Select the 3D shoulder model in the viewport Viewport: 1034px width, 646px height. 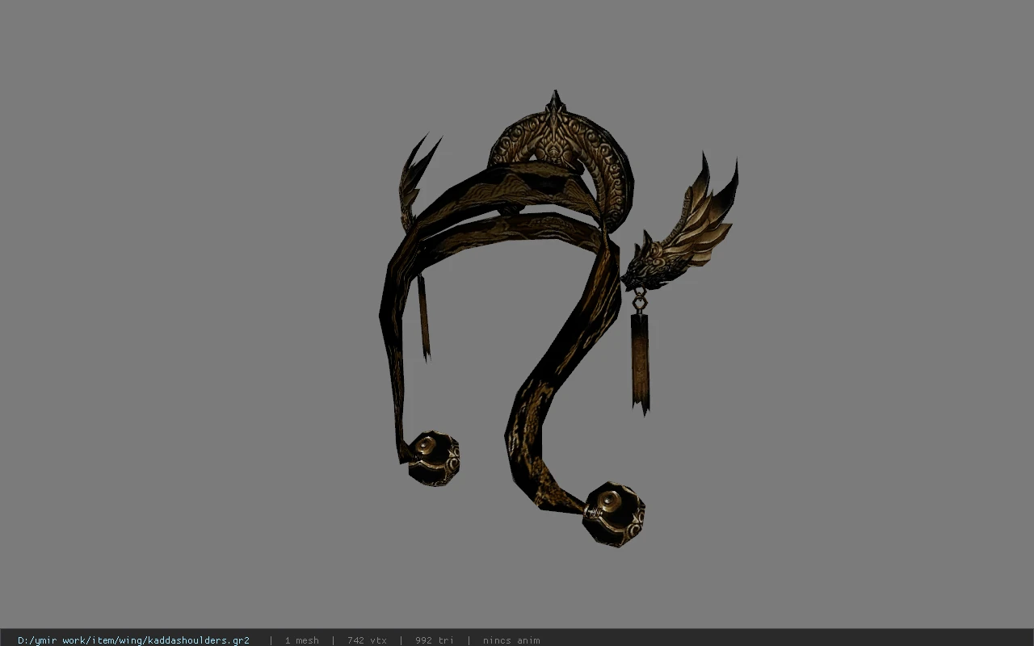coord(557,319)
